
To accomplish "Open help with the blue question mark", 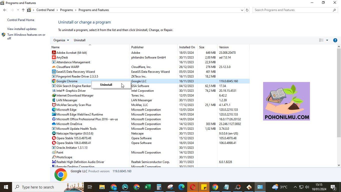I will pyautogui.click(x=335, y=40).
